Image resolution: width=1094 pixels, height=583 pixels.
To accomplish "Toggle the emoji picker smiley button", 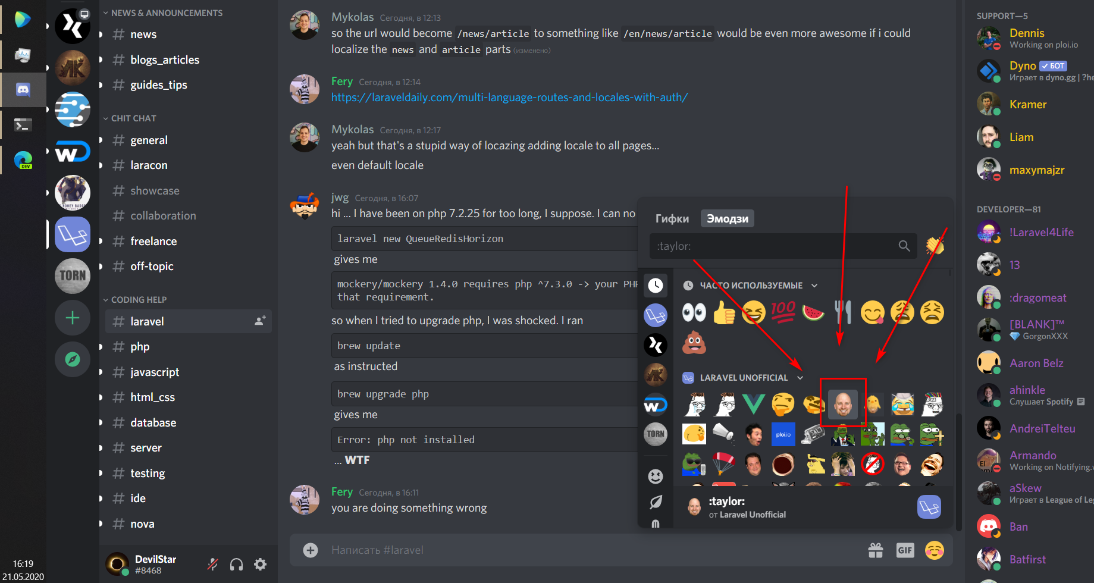I will [x=935, y=550].
